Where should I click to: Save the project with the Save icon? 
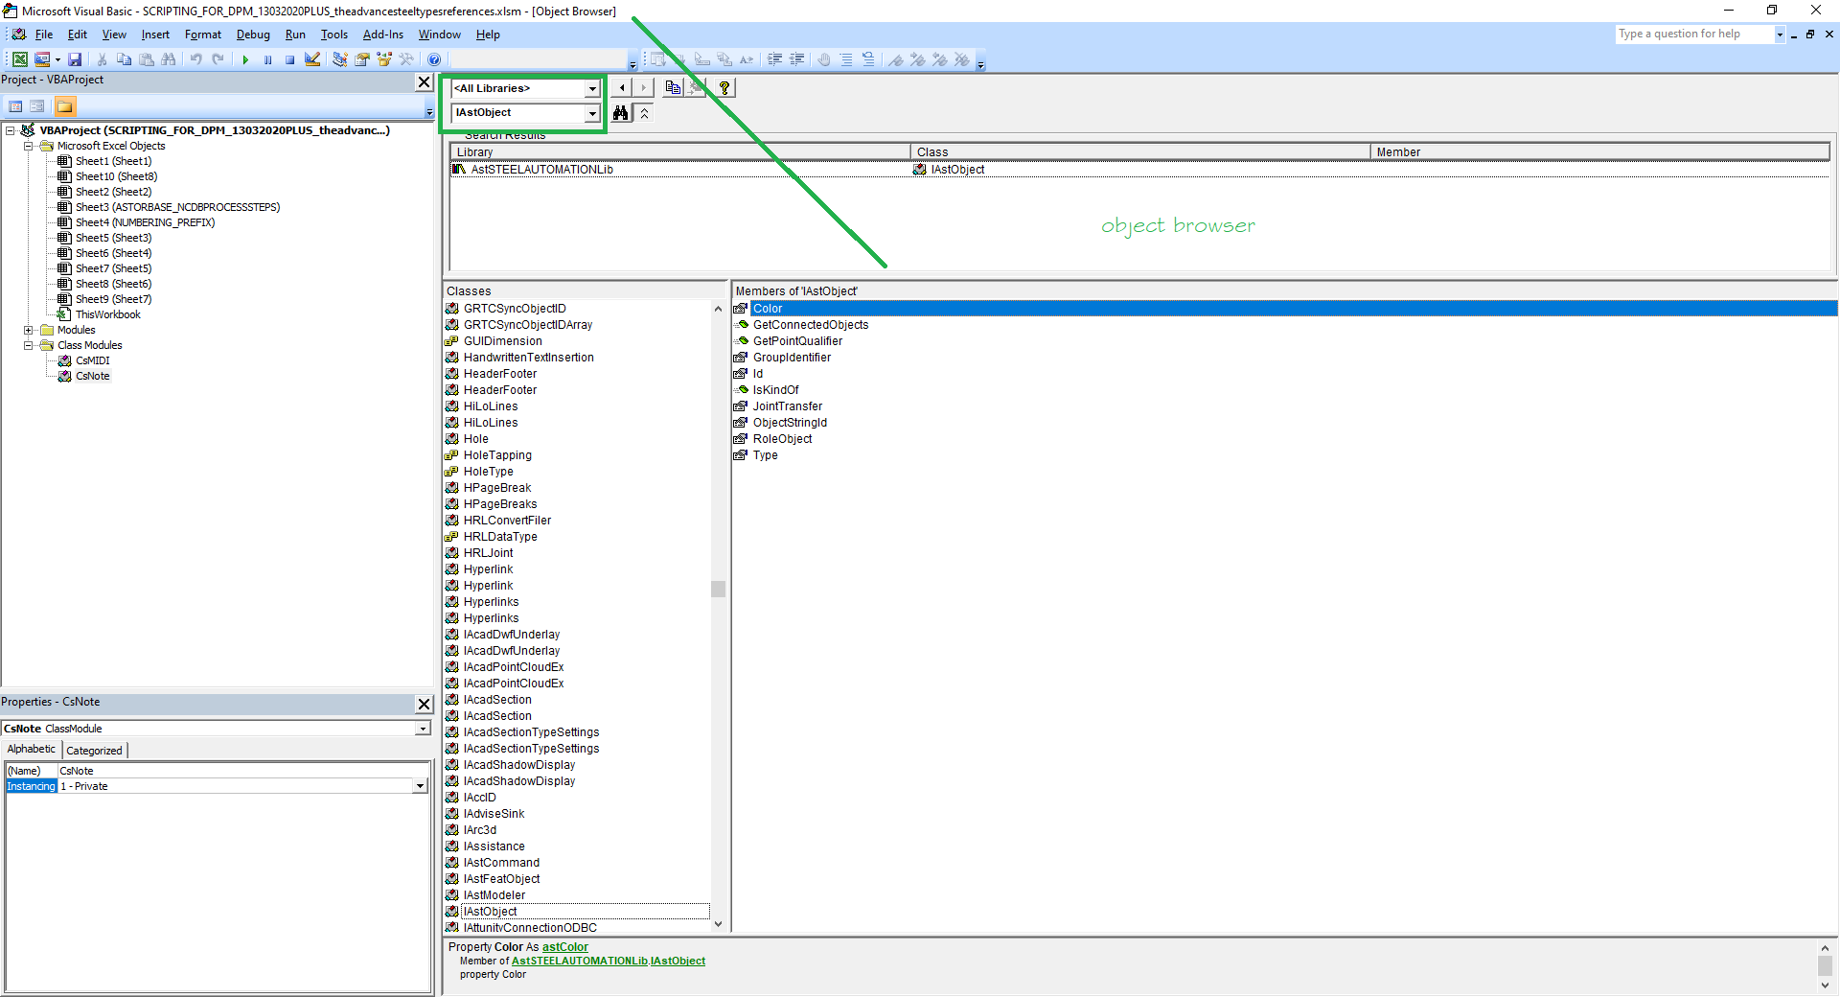(x=76, y=58)
